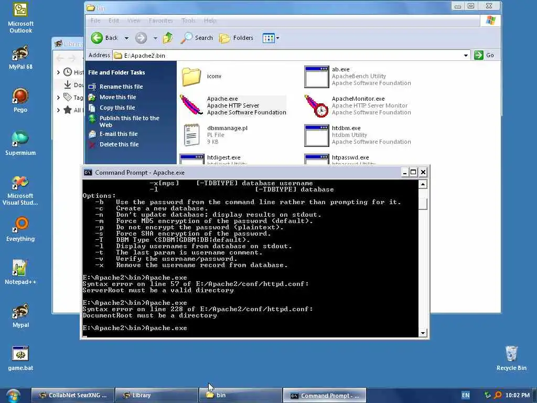The width and height of the screenshot is (537, 403).
Task: Click the Go button
Action: point(484,55)
